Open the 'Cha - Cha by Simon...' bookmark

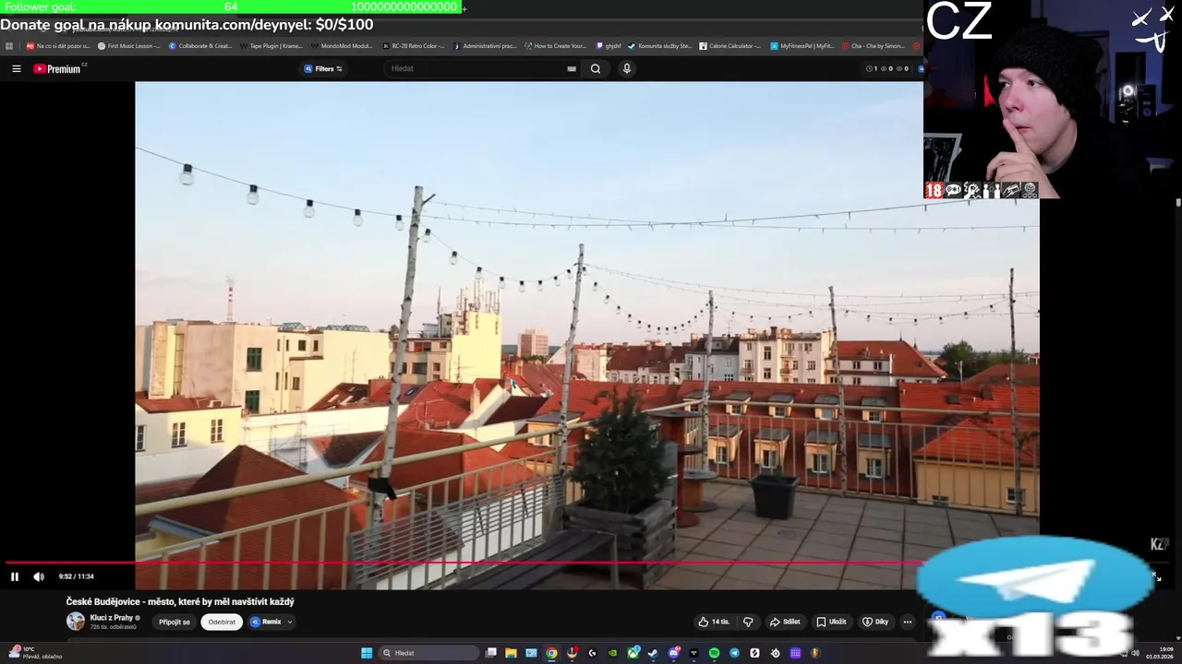point(874,46)
